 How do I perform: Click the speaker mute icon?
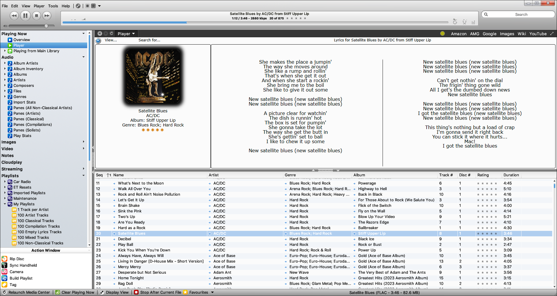tap(5, 26)
